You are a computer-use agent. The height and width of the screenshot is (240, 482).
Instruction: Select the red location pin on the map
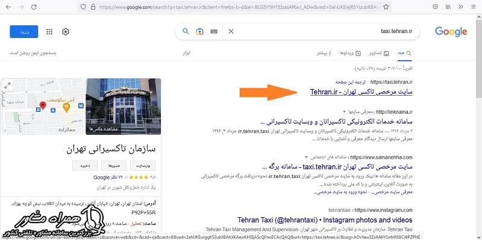click(x=43, y=105)
